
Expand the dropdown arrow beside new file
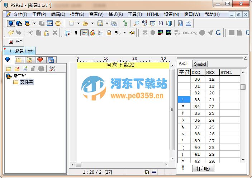(78, 23)
